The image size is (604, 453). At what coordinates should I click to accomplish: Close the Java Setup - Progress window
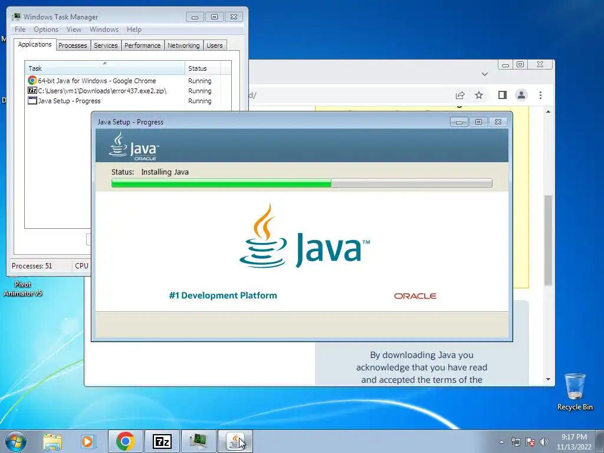tap(498, 122)
